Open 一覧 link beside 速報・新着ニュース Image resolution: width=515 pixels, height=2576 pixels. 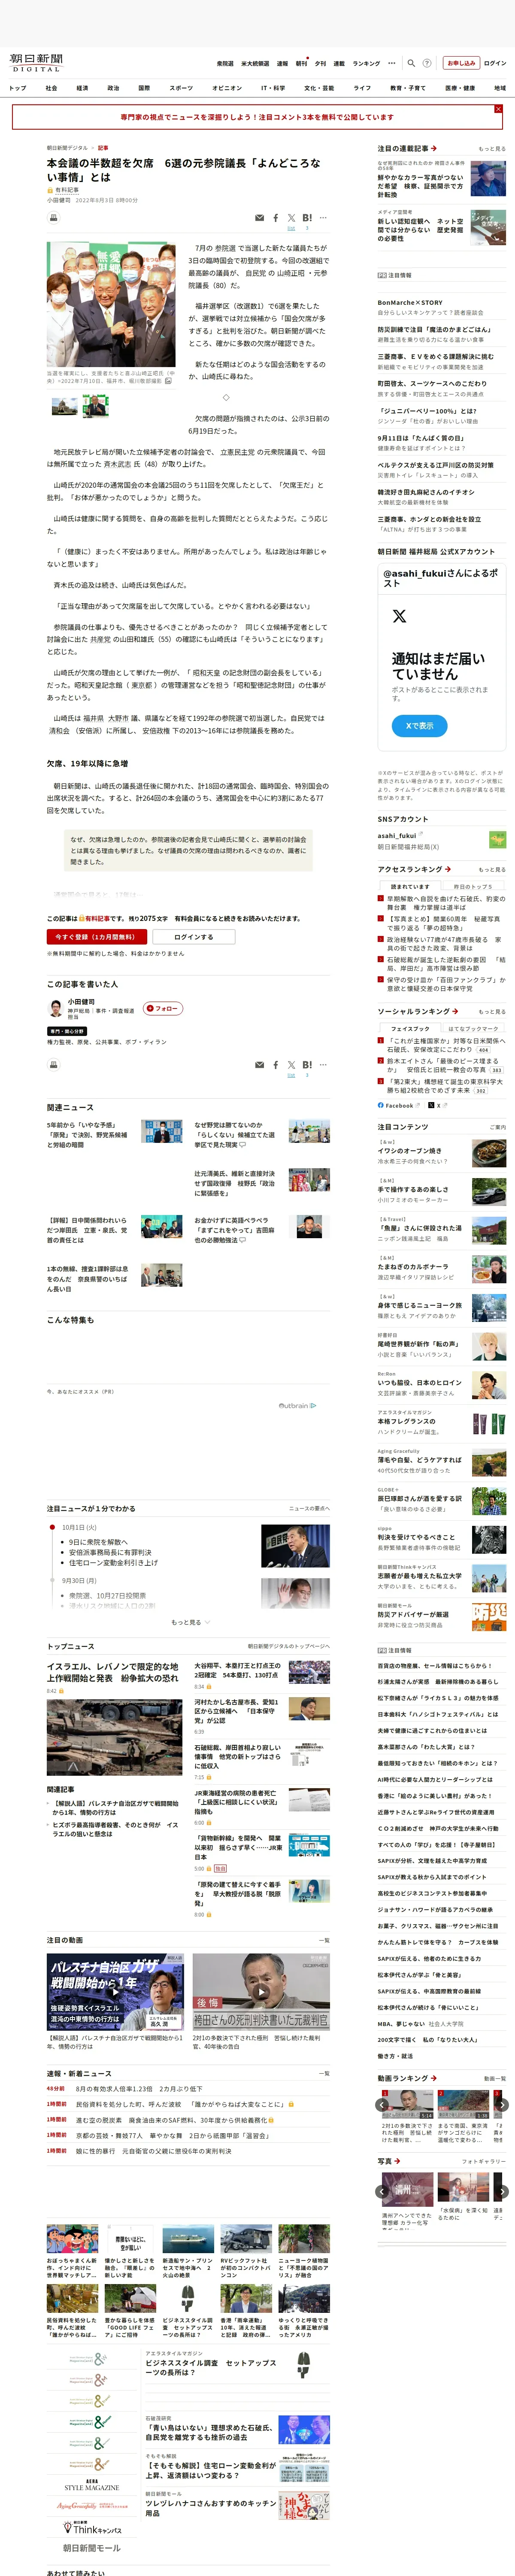324,2073
